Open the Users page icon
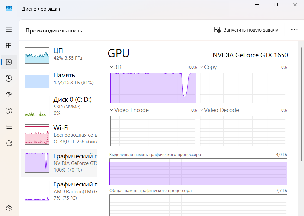304x216 pixels. [9, 110]
